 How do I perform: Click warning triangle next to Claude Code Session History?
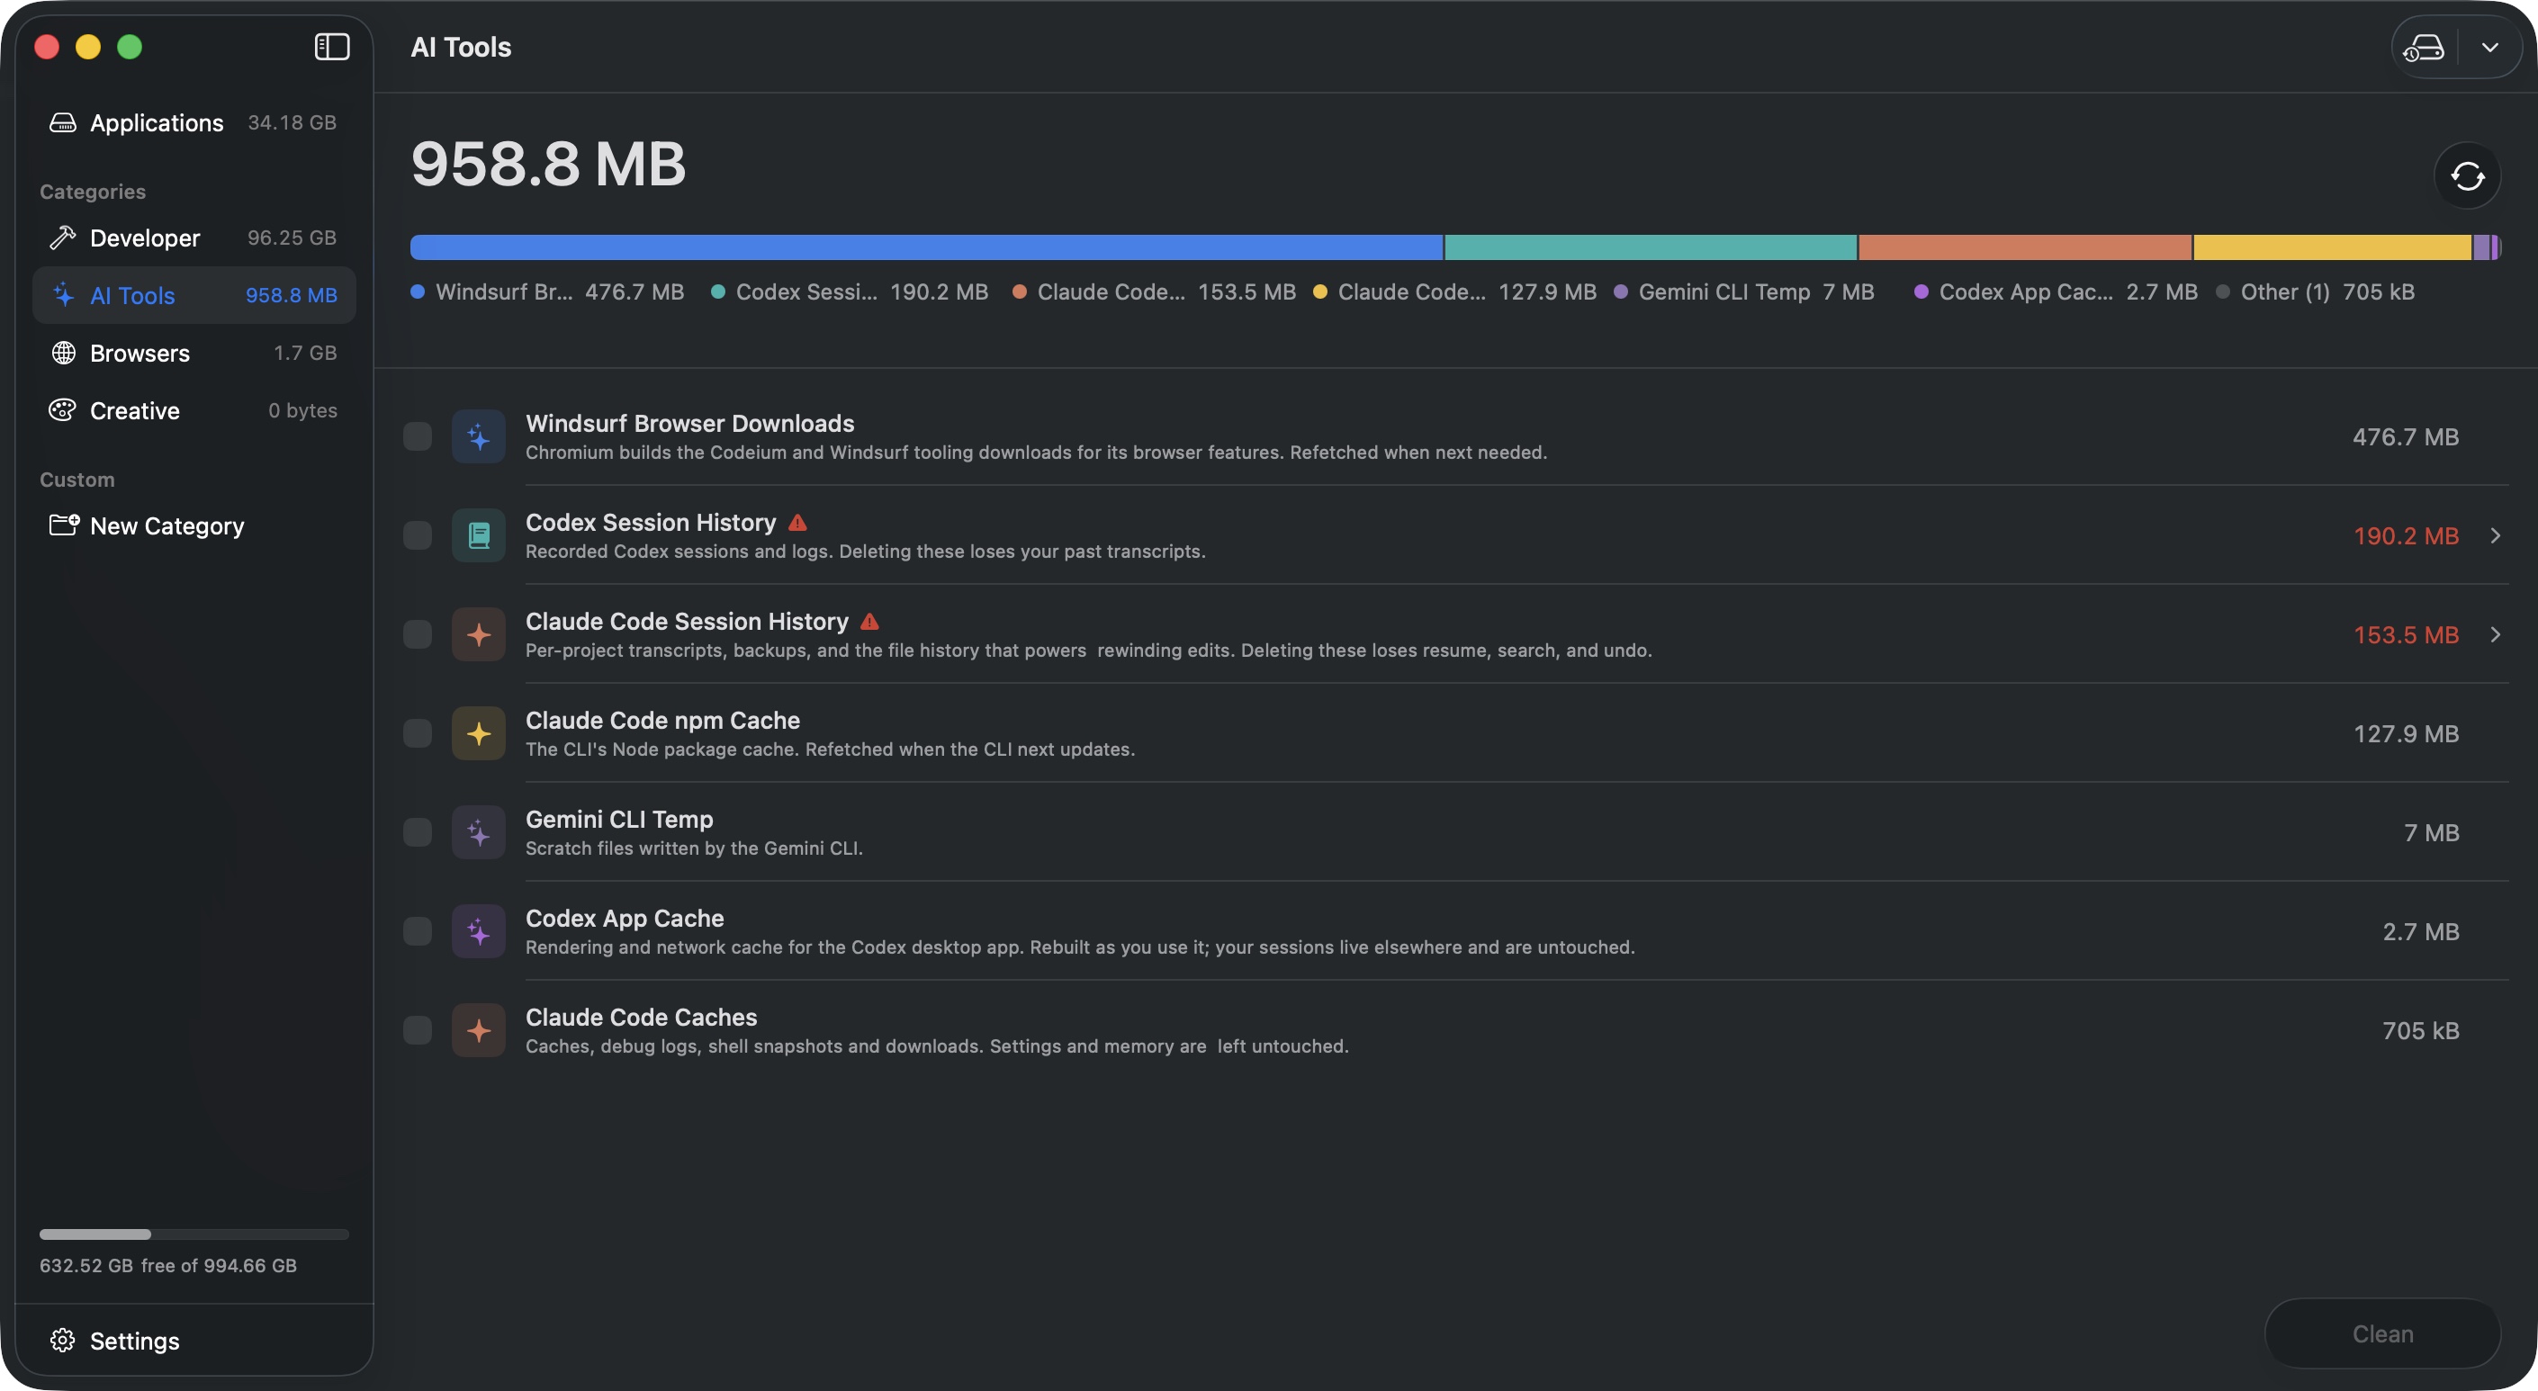click(x=869, y=622)
